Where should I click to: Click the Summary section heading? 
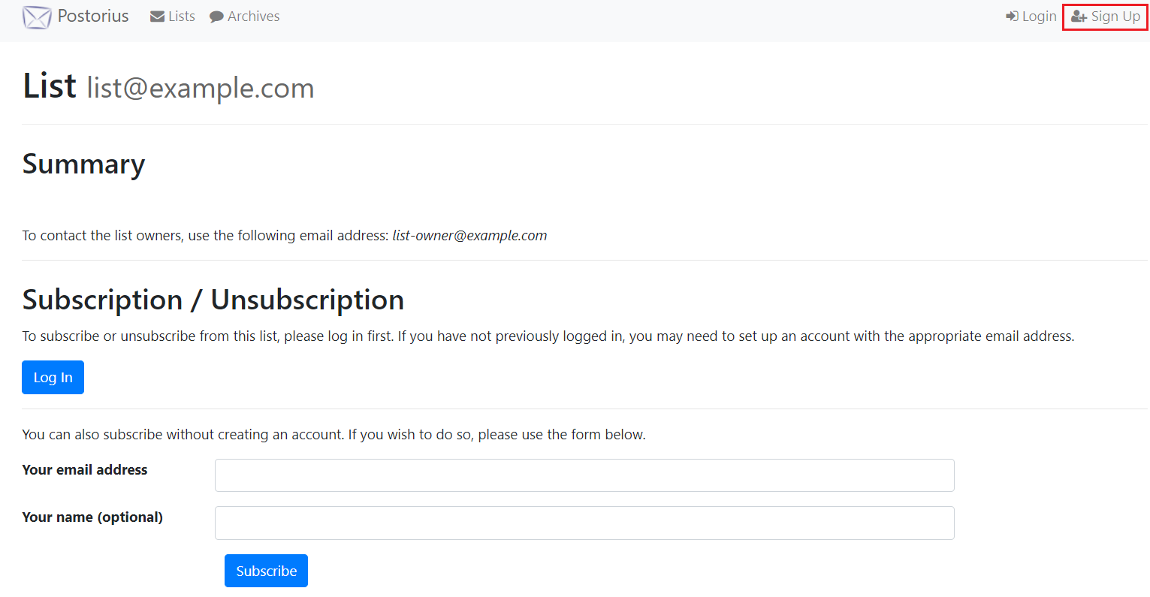click(84, 164)
